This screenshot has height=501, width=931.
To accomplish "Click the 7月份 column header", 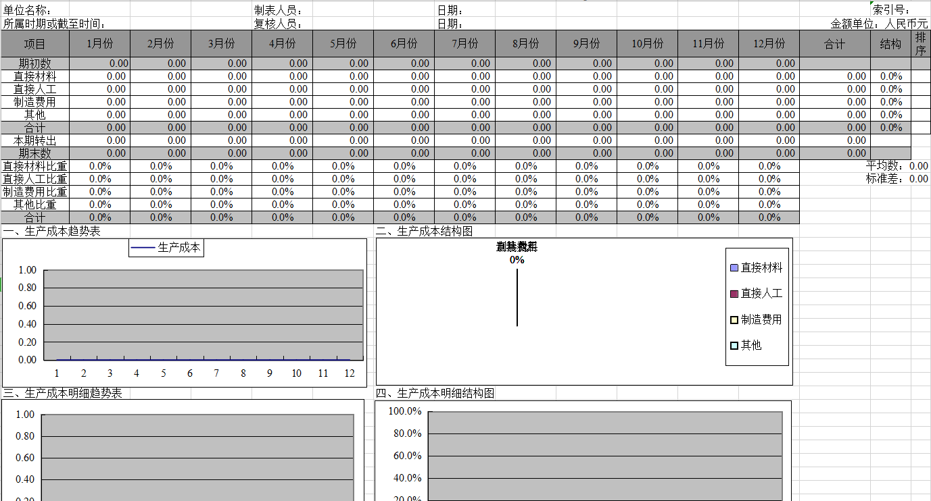I will click(x=464, y=44).
